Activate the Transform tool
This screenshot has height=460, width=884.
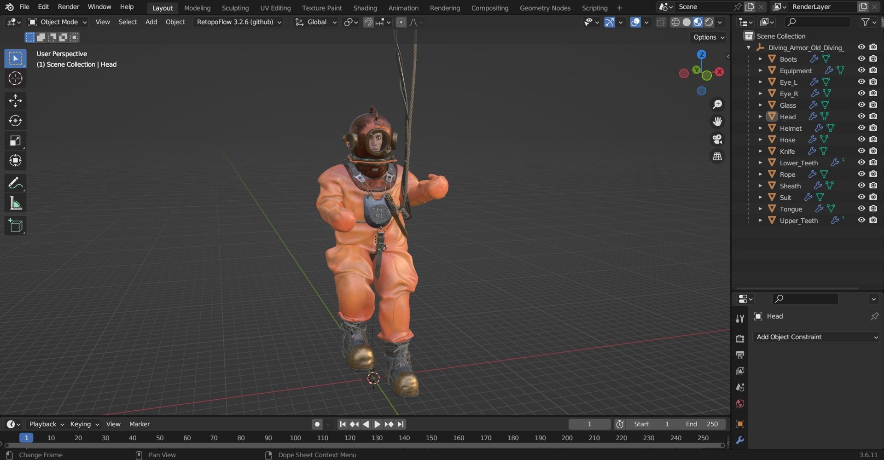(x=15, y=160)
